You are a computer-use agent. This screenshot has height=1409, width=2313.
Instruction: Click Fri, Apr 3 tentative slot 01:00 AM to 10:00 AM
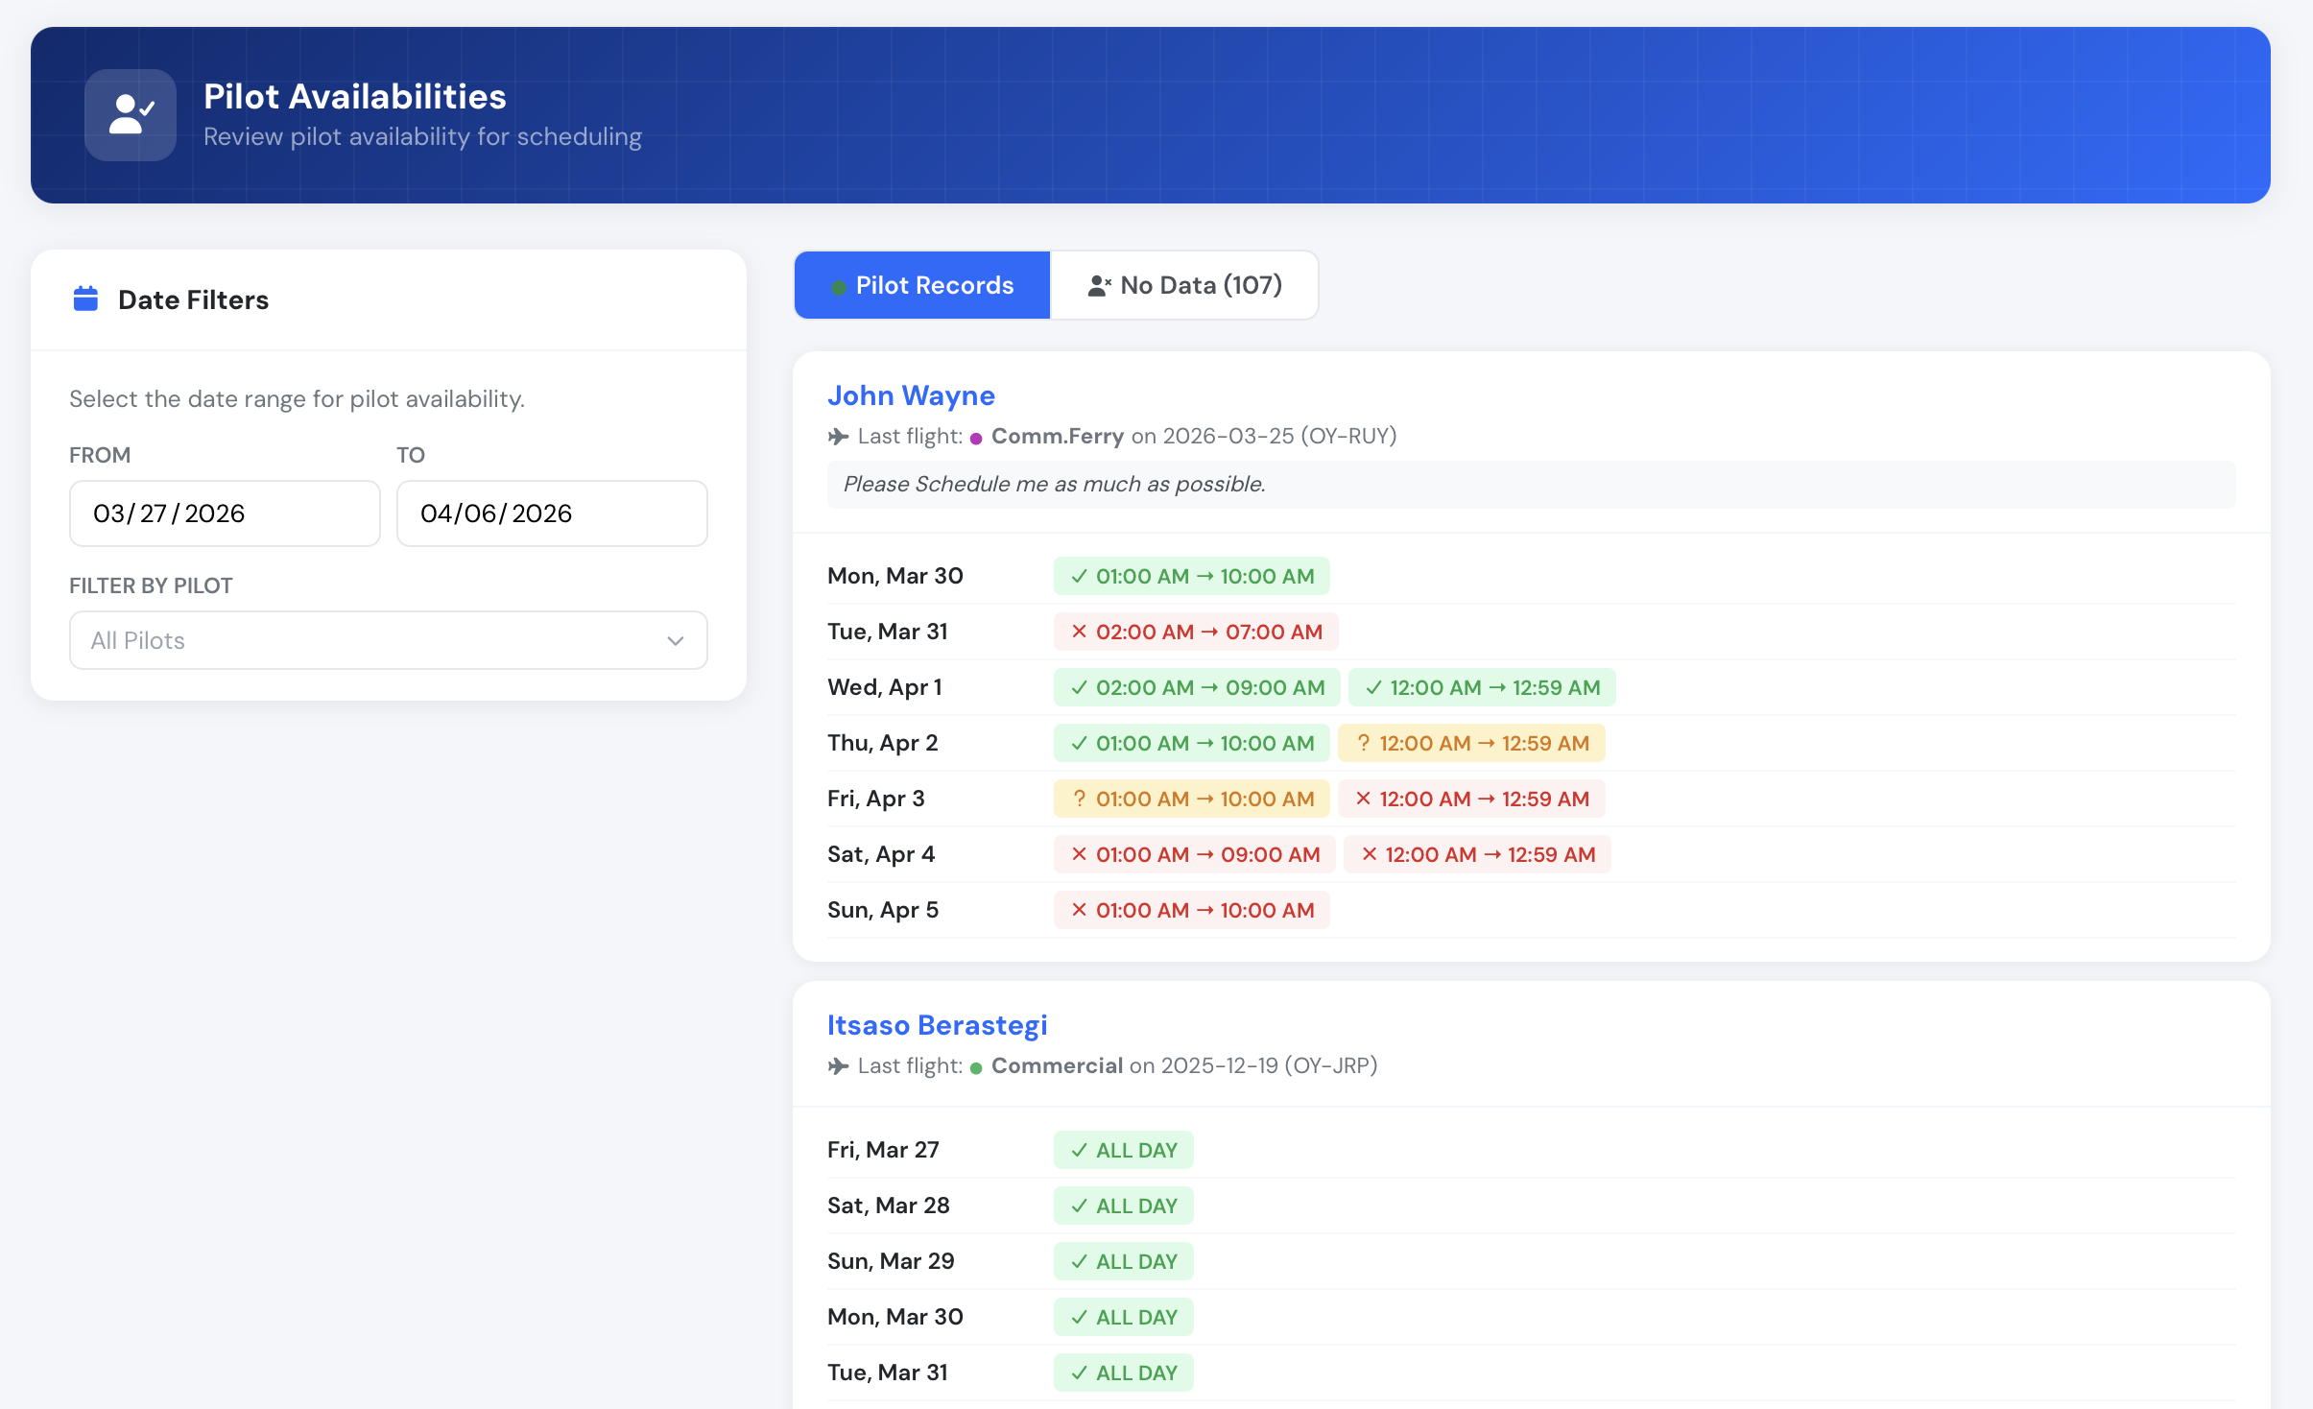(1191, 799)
